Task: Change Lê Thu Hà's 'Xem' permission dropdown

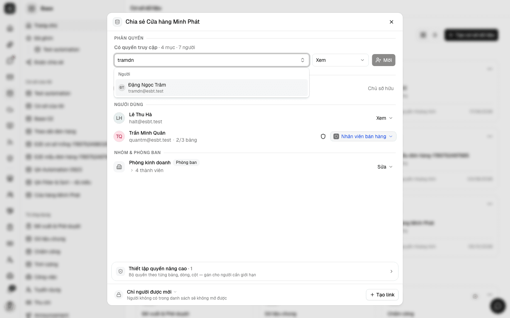Action: pos(384,118)
